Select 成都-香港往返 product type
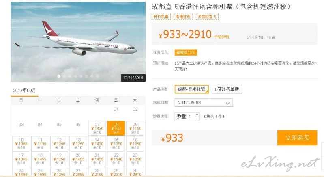This screenshot has width=324, height=177. (191, 89)
